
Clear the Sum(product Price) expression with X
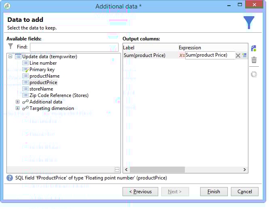click(x=238, y=55)
